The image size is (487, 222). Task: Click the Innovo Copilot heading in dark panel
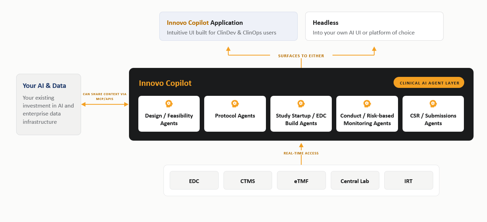165,83
